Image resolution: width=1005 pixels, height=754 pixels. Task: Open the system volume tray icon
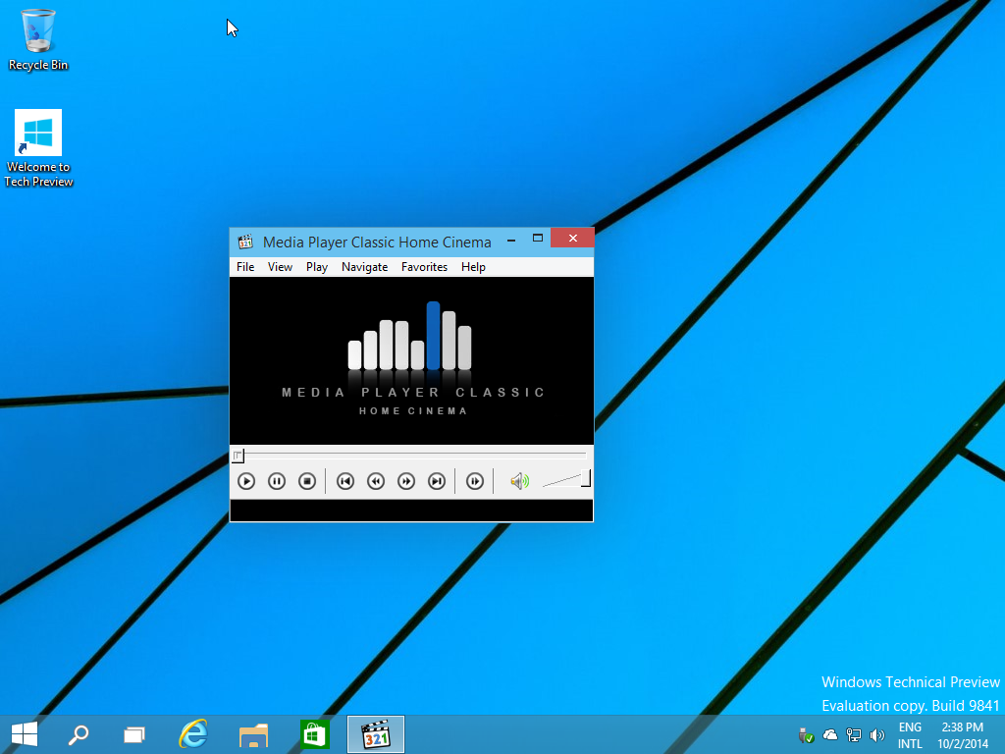[876, 734]
